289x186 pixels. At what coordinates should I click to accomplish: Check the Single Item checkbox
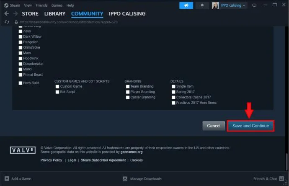(x=173, y=86)
